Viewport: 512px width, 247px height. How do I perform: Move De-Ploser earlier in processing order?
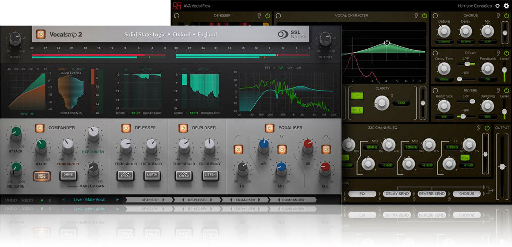[183, 200]
